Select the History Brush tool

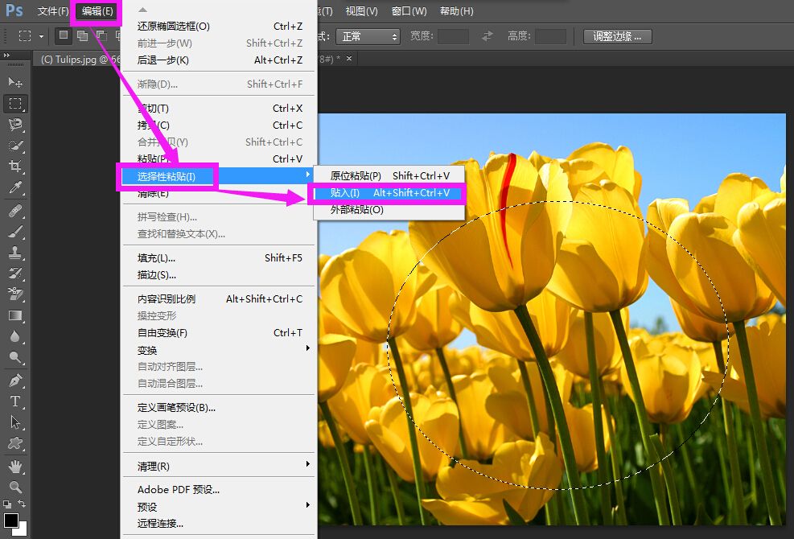click(15, 274)
